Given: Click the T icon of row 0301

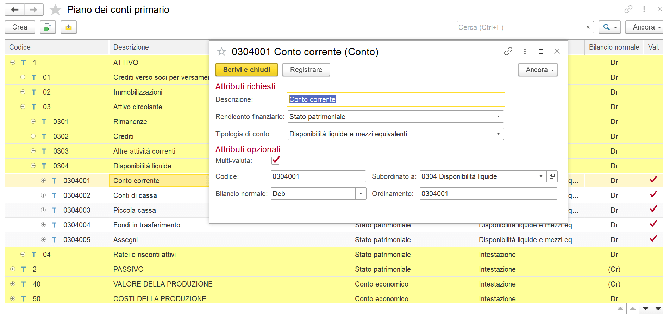Looking at the screenshot, I should [x=44, y=122].
